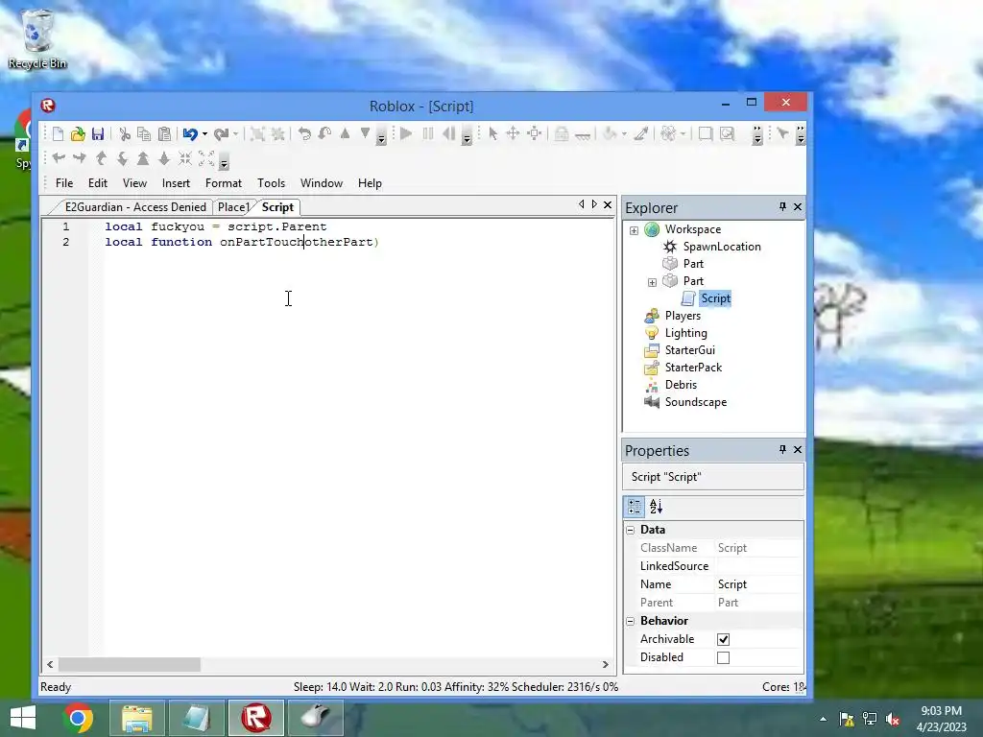This screenshot has width=983, height=737.
Task: Select the Move cross-arrows tool
Action: (x=513, y=133)
